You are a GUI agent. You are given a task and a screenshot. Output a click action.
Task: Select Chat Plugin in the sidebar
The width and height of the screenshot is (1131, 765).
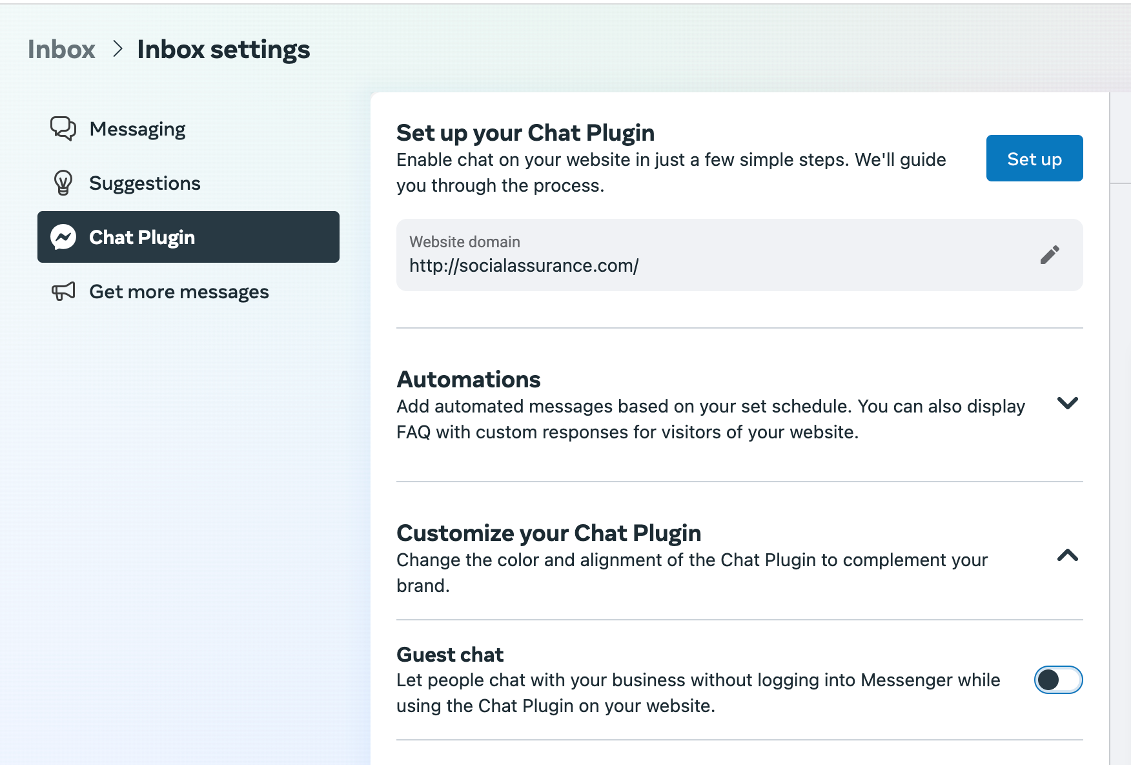coord(188,237)
